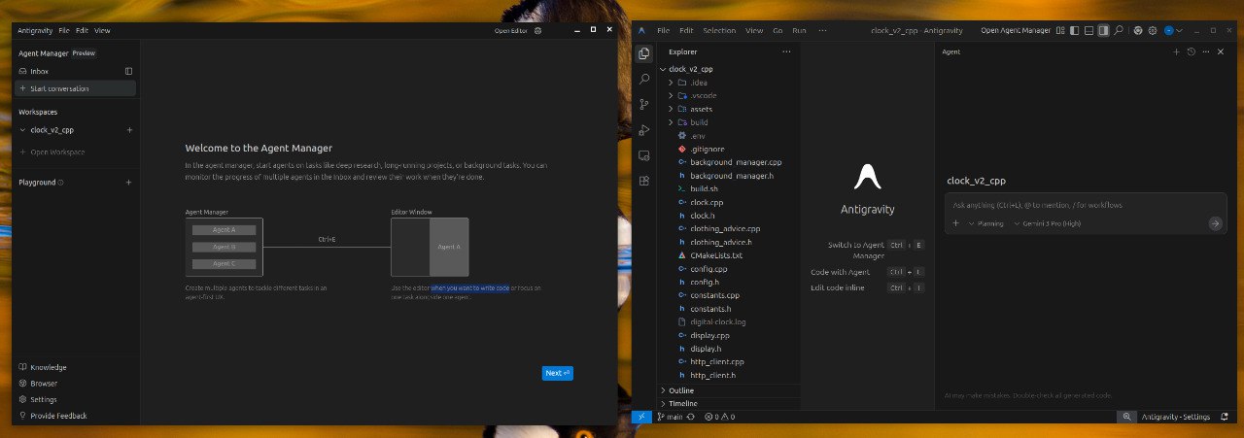
Task: Open the Source Control view icon
Action: [644, 104]
